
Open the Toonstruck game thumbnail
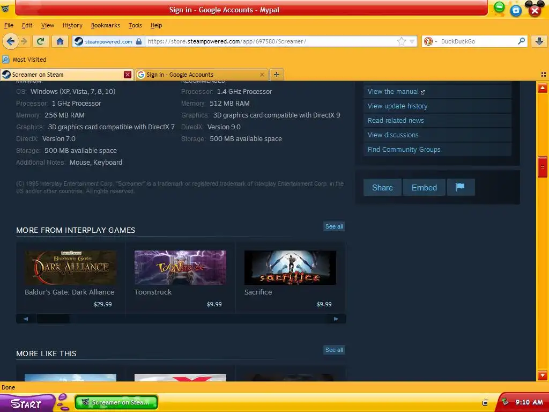pyautogui.click(x=180, y=267)
